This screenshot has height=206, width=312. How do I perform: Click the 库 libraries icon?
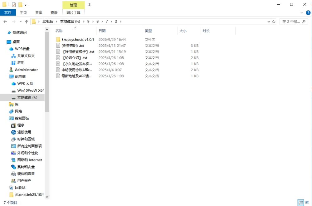pos(11,104)
